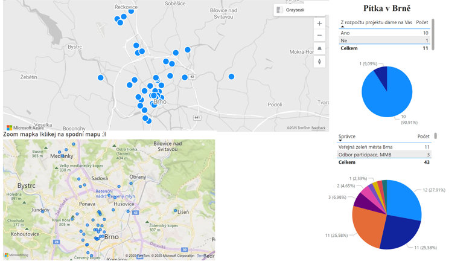Screen dimensions: 472x264
Task: Zoom in on the Azure map
Action: pos(319,24)
